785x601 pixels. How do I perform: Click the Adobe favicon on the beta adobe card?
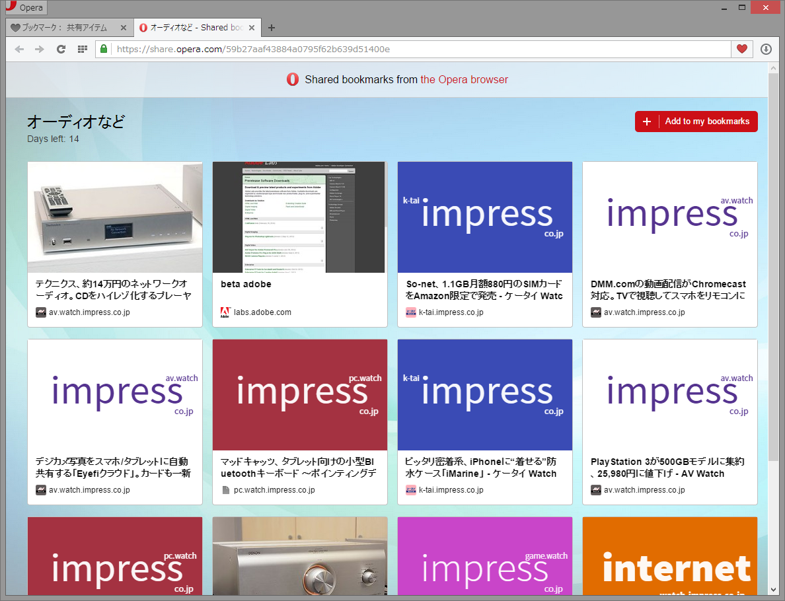[223, 312]
